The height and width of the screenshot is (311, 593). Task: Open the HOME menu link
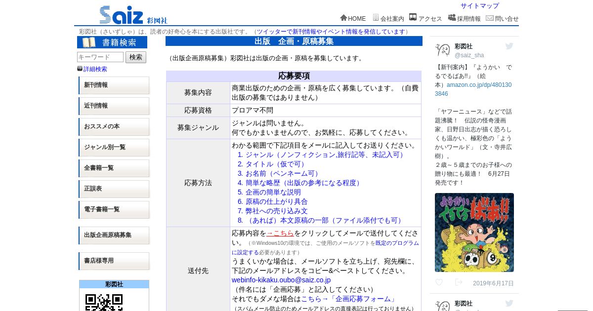tap(357, 19)
